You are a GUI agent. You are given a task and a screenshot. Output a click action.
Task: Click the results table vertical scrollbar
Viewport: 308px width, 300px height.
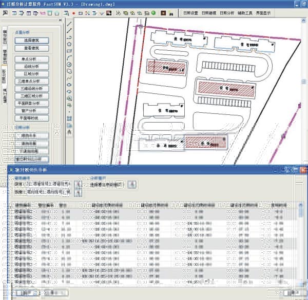pos(300,243)
